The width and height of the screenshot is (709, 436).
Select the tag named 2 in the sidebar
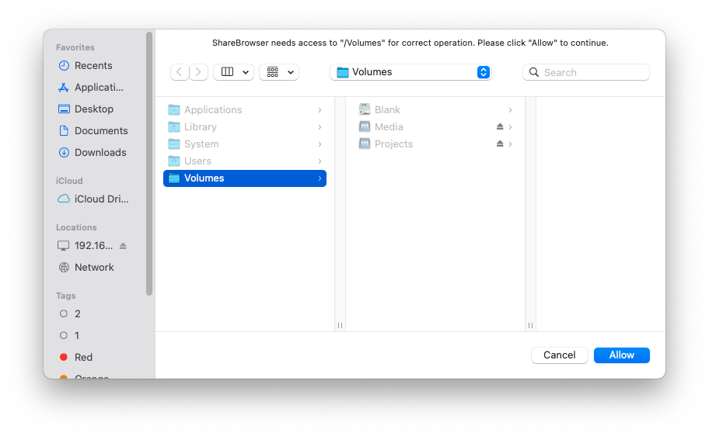(77, 314)
